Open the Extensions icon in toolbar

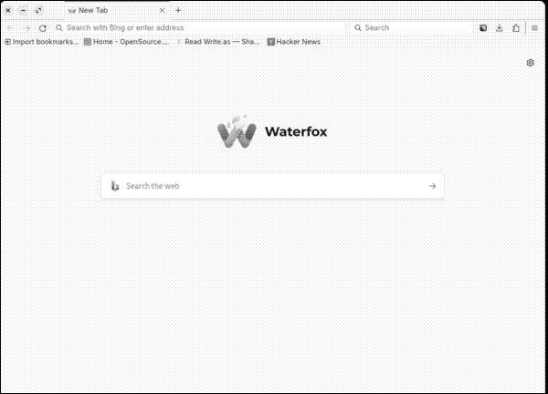pos(516,28)
